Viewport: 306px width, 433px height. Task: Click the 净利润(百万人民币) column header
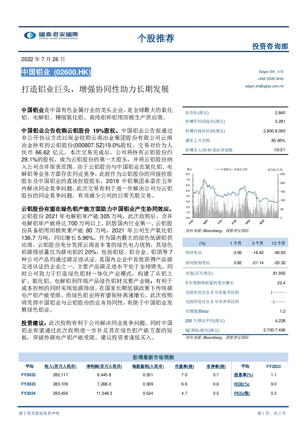point(104,367)
